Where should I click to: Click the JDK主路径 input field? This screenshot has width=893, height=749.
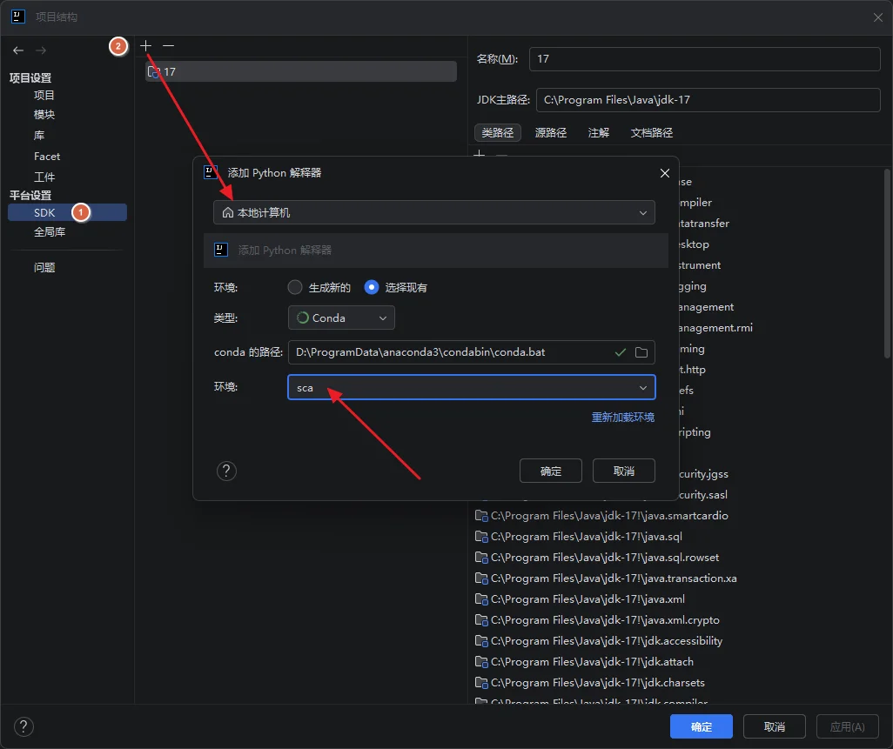(x=708, y=100)
